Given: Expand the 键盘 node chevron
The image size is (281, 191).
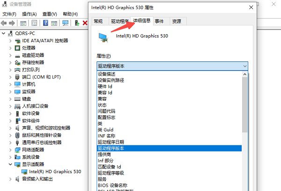Looking at the screenshot, I should tap(10, 99).
